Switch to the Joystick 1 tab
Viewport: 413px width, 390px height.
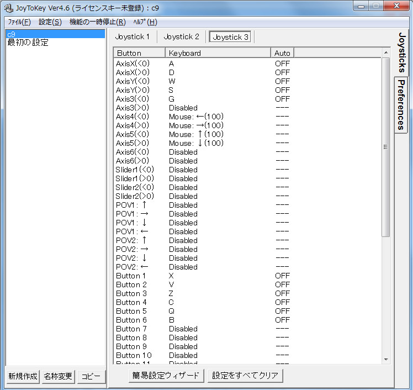(132, 36)
